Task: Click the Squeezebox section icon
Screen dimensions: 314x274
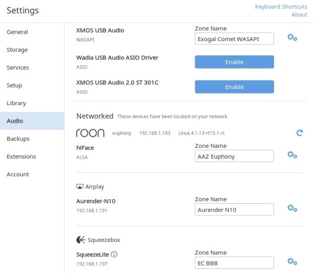Action: pyautogui.click(x=80, y=240)
